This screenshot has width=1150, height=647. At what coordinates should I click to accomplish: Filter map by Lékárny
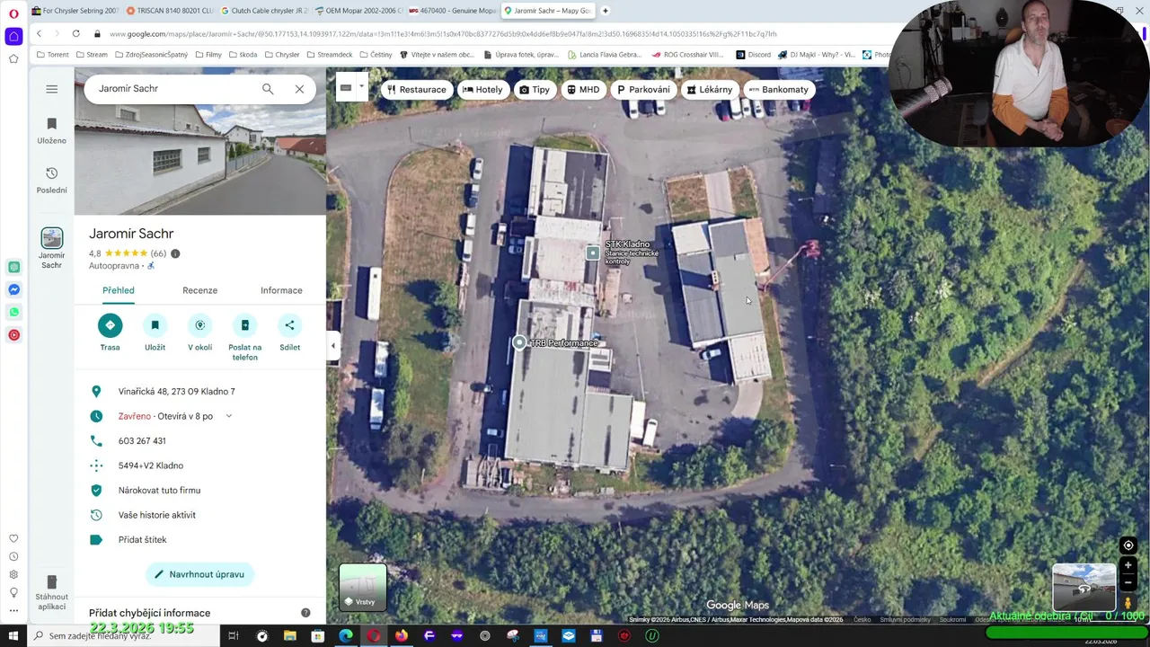(710, 90)
